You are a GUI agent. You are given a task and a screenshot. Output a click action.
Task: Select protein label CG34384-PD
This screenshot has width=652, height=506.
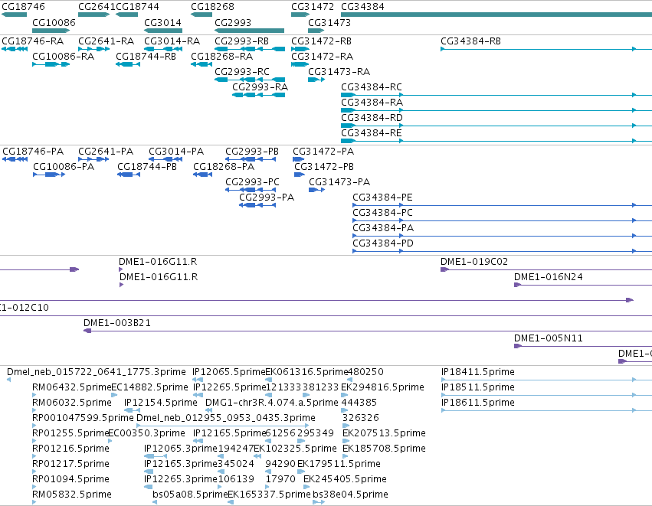(x=383, y=244)
